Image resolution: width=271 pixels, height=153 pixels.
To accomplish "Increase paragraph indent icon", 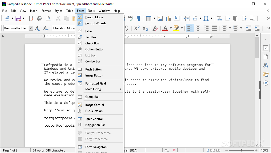I will [x=248, y=28].
